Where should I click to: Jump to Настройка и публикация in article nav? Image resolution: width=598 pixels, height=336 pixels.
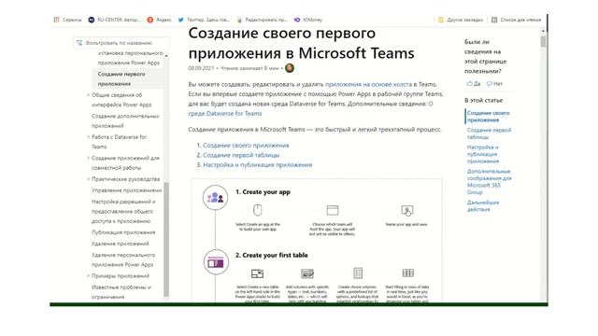tap(483, 154)
